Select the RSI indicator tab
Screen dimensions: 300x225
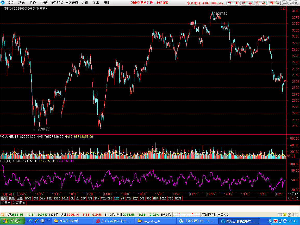[x=116, y=199]
